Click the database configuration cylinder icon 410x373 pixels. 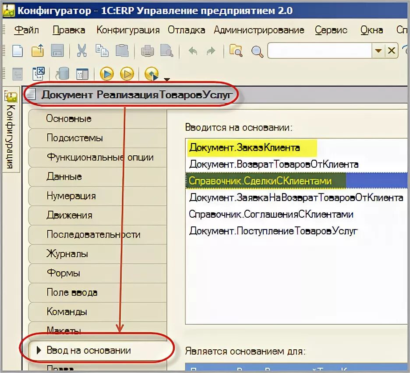pyautogui.click(x=62, y=74)
